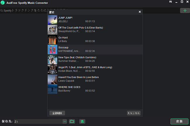The height and width of the screenshot is (126, 190).
Task: Click duration 00:03:38
Action: [x=90, y=41]
